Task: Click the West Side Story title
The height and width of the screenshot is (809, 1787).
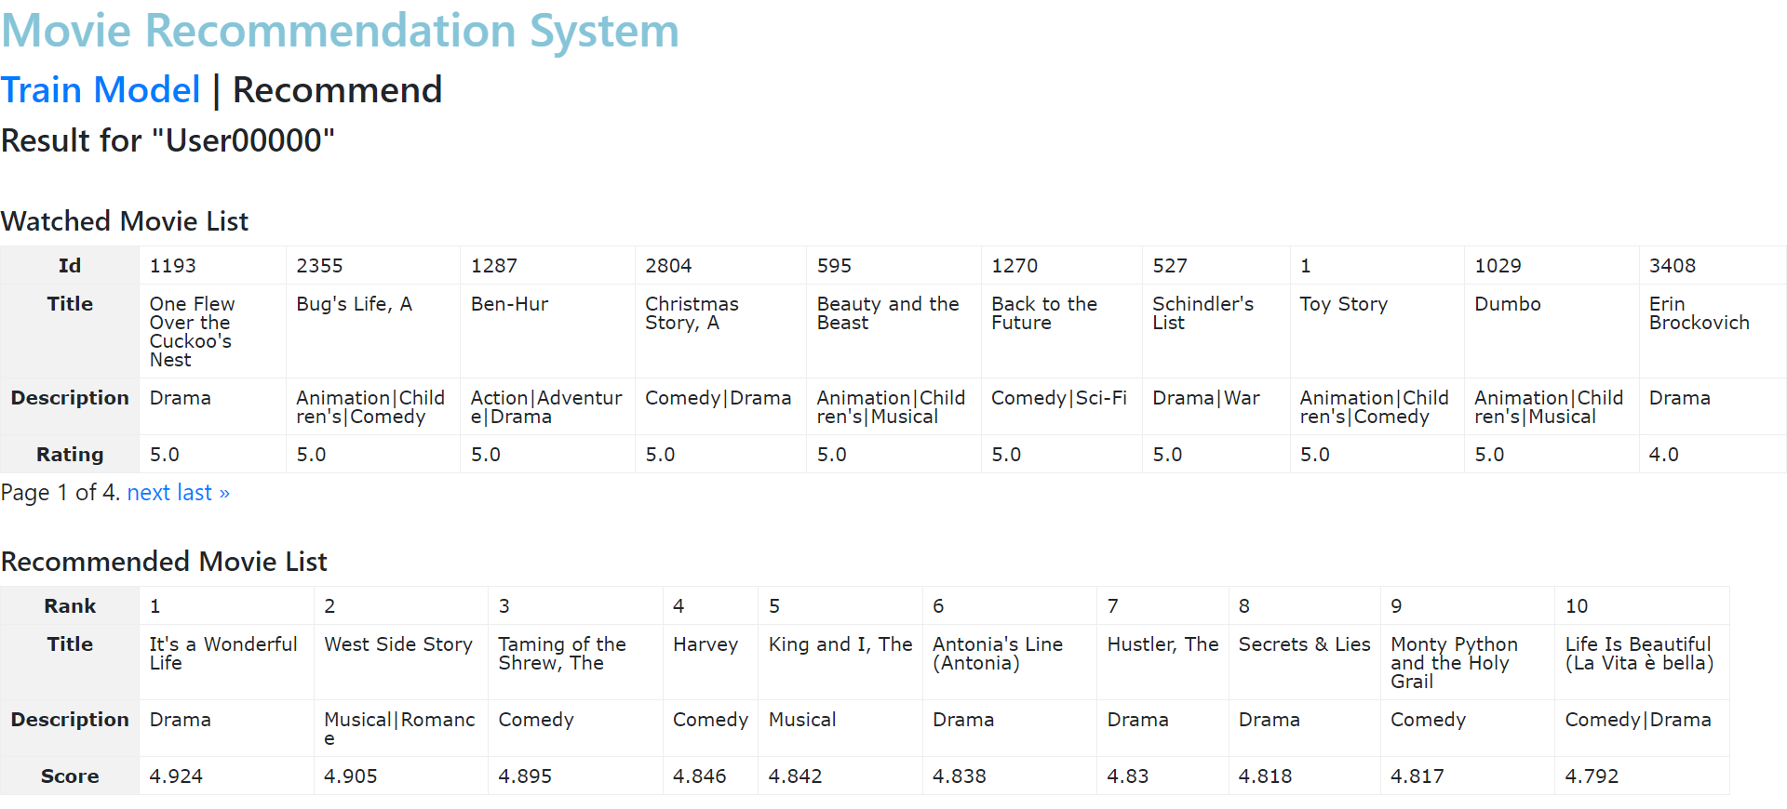Action: click(x=398, y=644)
